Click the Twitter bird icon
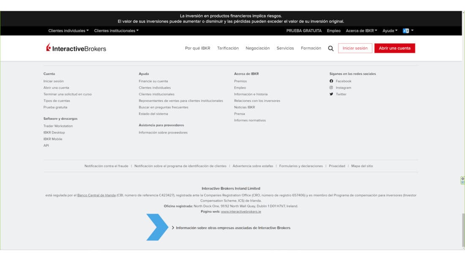 coord(331,94)
